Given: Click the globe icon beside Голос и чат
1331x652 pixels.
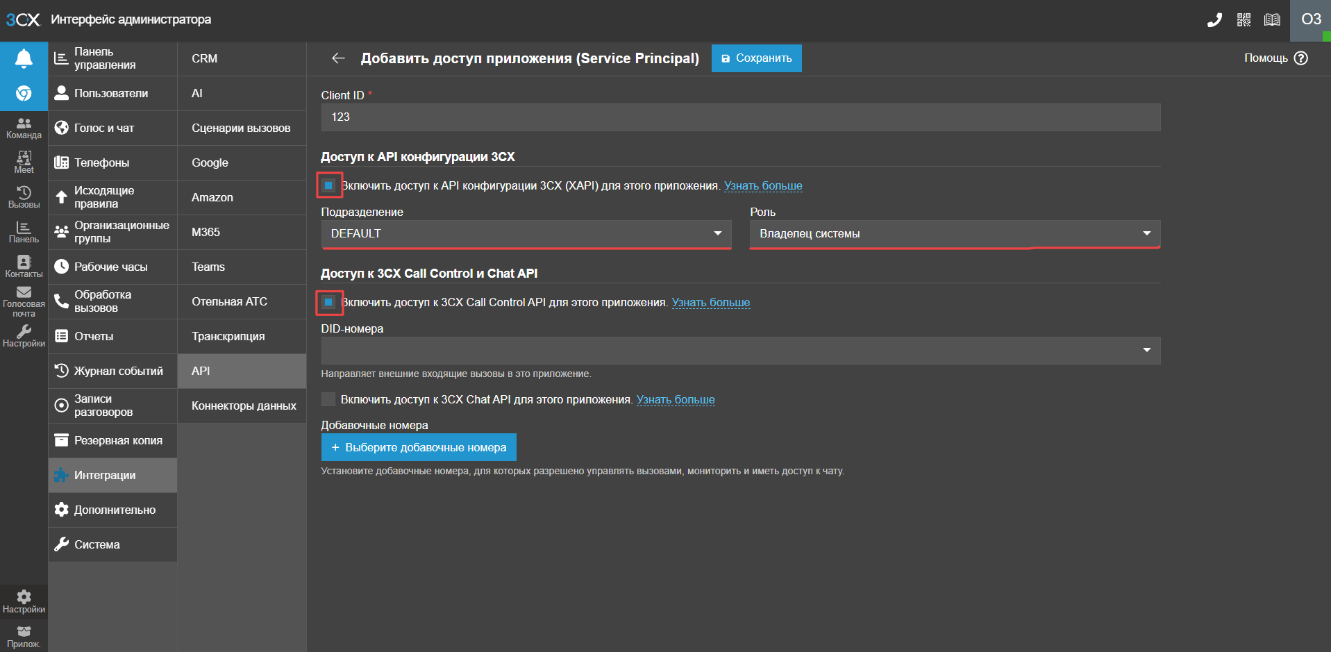Looking at the screenshot, I should click(62, 128).
